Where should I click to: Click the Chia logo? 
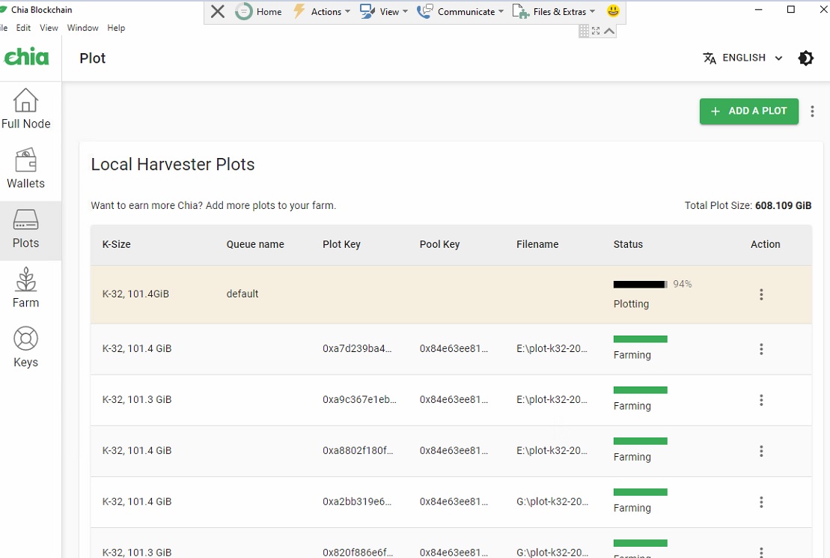[26, 57]
